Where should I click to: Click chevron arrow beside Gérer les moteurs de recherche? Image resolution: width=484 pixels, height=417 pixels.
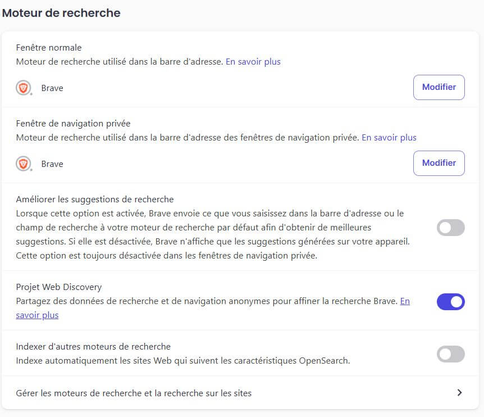click(459, 393)
